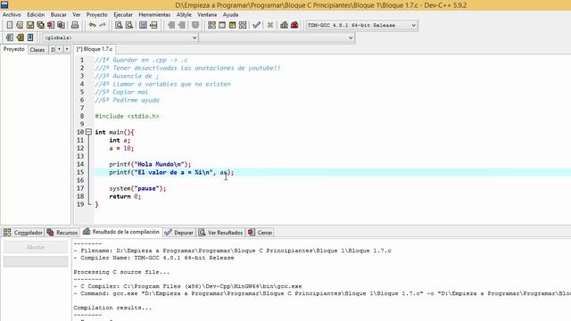This screenshot has width=571, height=321.
Task: Click the right tab-scroll arrow in project panel
Action: (x=67, y=49)
